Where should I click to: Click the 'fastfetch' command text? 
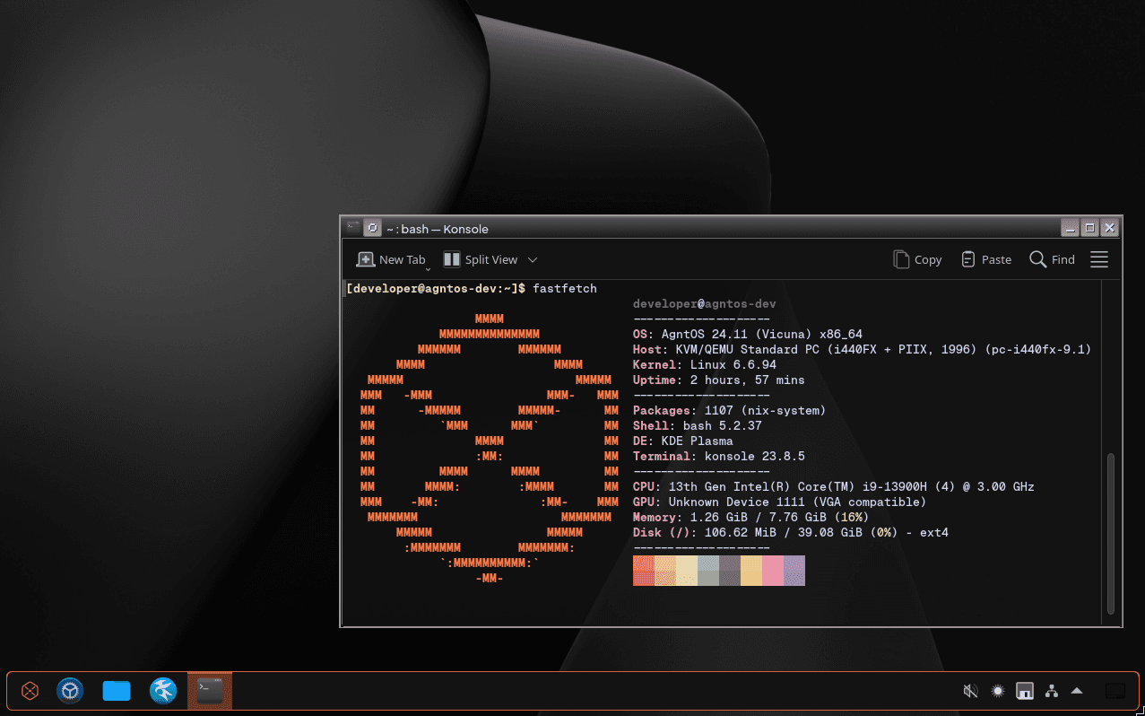pyautogui.click(x=564, y=288)
